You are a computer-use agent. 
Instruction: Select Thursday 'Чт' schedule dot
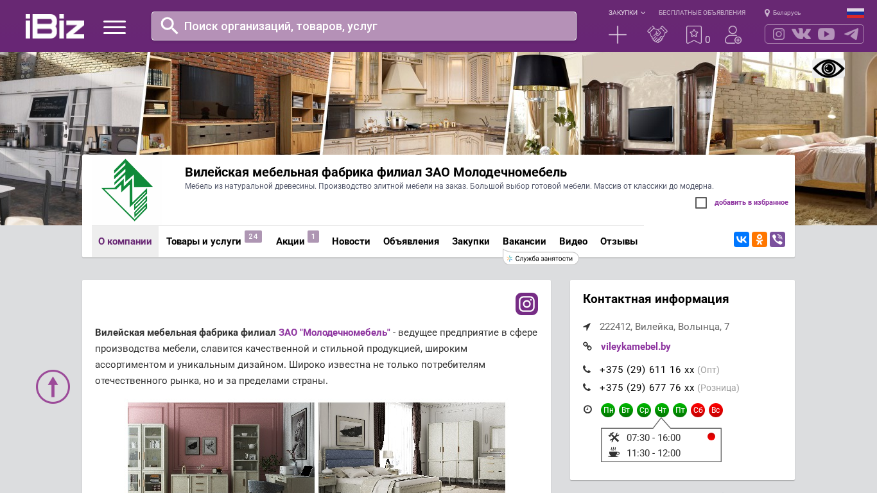coord(662,410)
